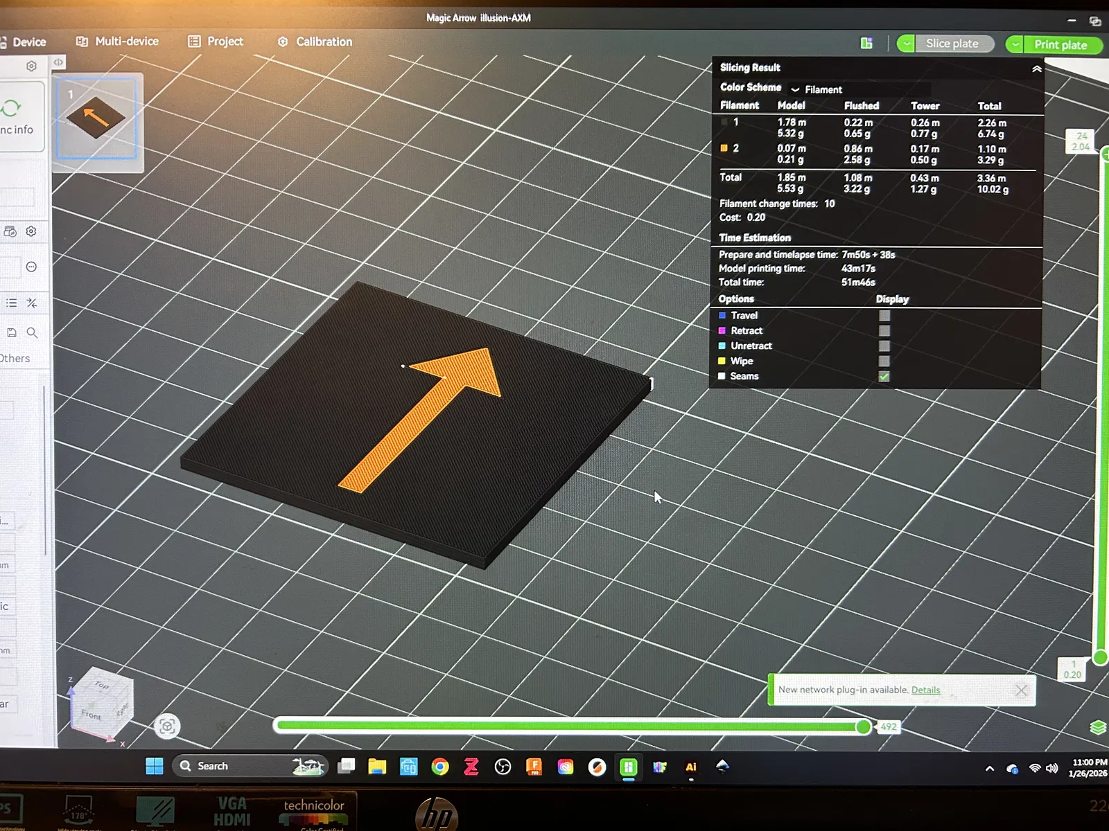The image size is (1109, 831).
Task: Select the Top face of the view cube
Action: pos(103,685)
